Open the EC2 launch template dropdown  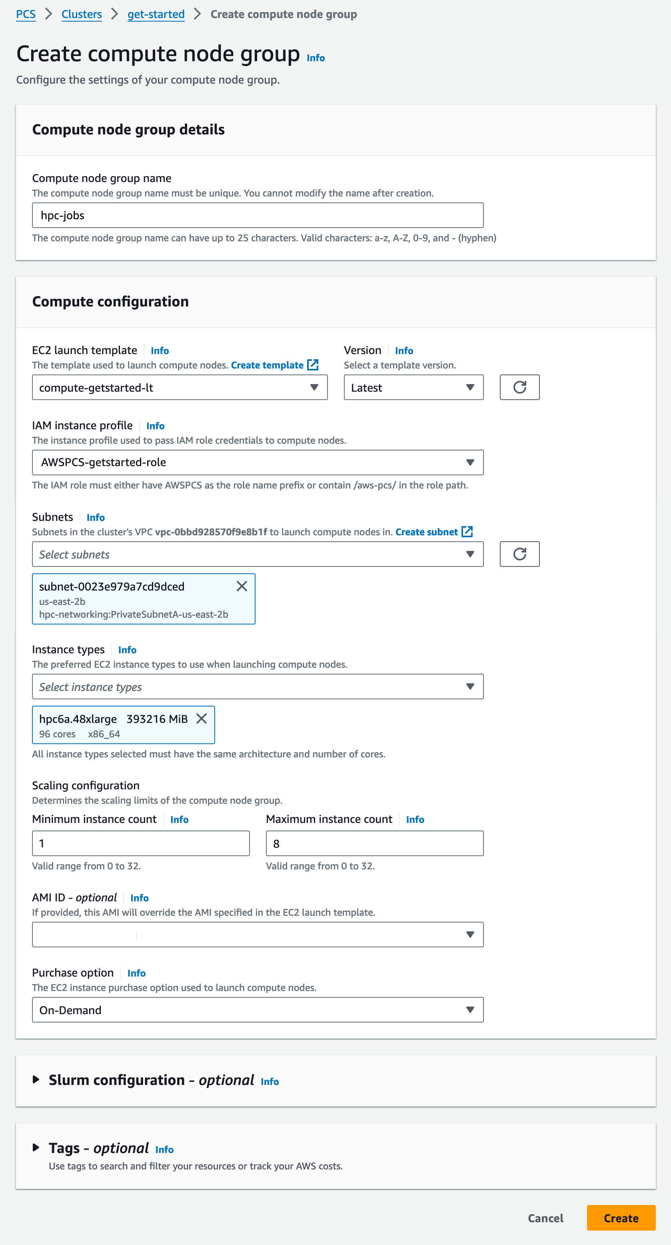tap(180, 388)
